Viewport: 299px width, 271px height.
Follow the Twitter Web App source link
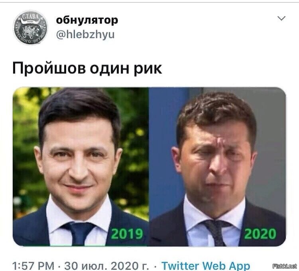206,266
